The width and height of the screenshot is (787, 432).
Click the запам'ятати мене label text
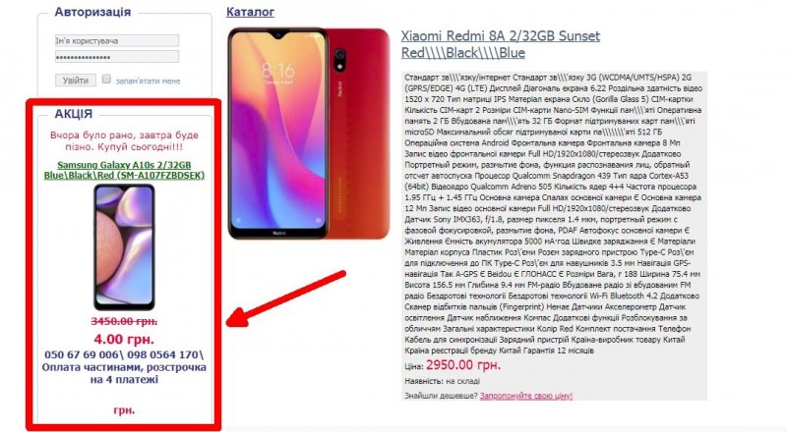click(x=148, y=81)
